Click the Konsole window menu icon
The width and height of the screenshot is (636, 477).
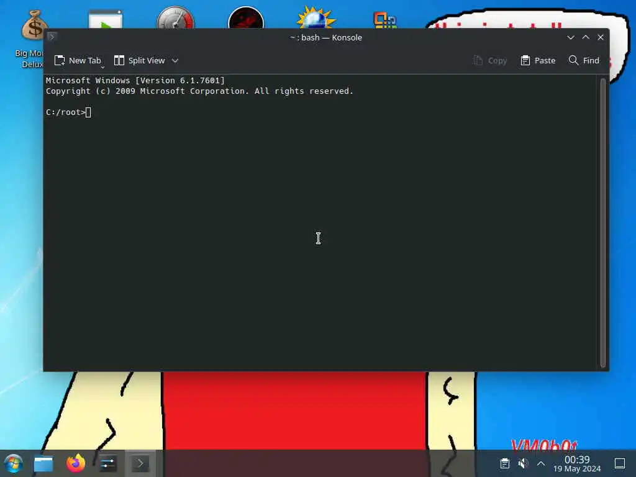point(52,37)
